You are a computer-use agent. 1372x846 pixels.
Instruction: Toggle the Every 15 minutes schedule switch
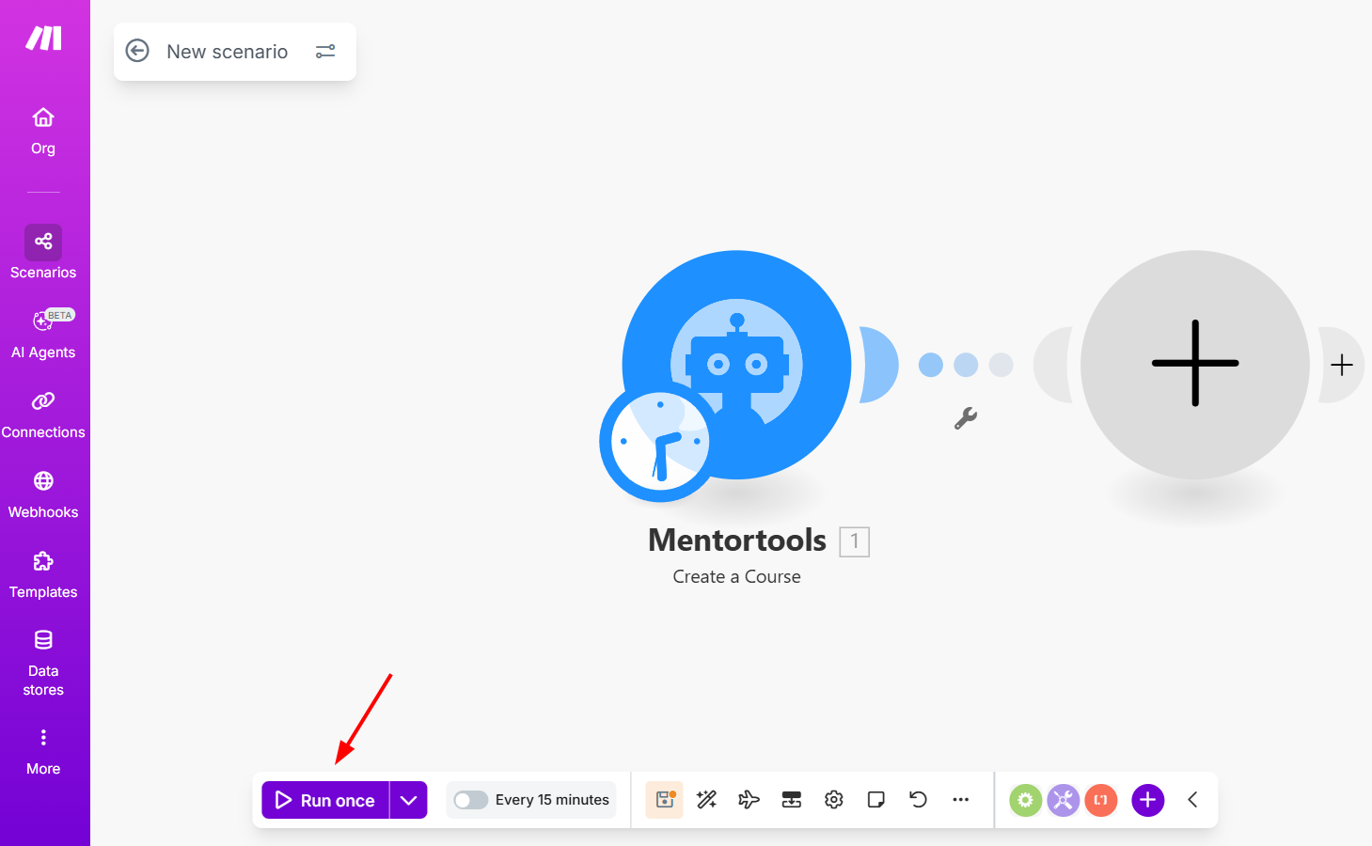[x=471, y=800]
